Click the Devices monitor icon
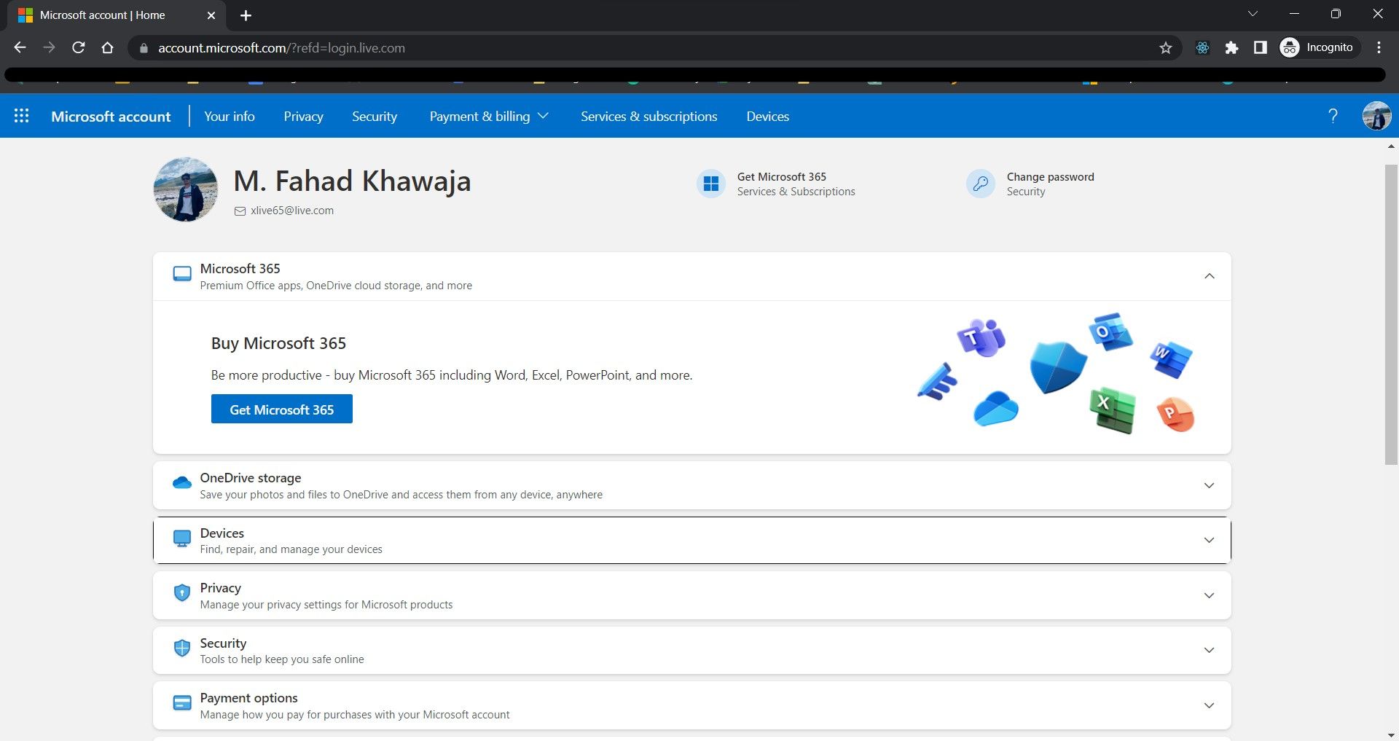 (x=181, y=538)
